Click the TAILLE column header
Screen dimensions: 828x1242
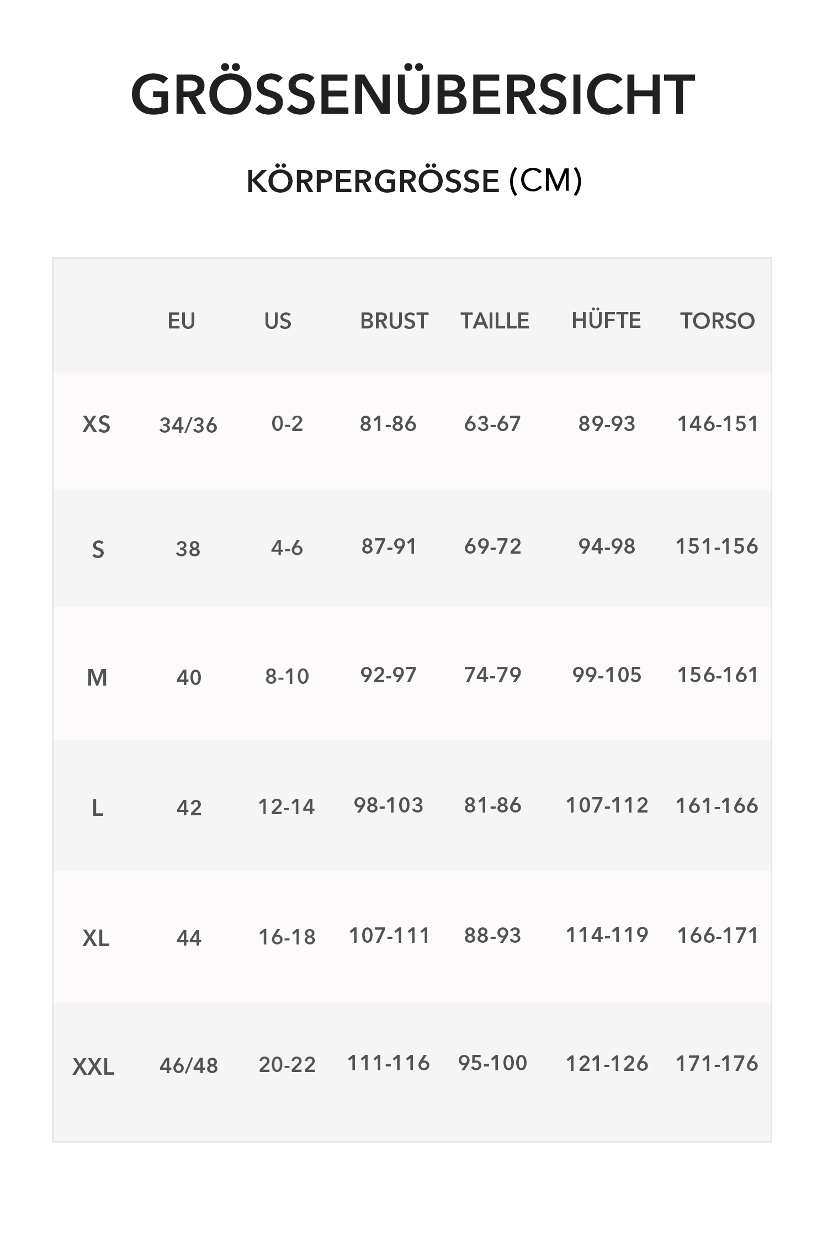click(x=495, y=321)
